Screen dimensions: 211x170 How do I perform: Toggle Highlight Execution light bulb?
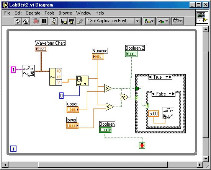54,21
